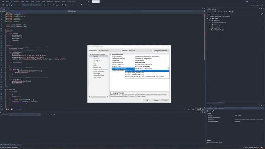Click the Save icon in main toolbar
This screenshot has width=265, height=149.
coord(9,5)
